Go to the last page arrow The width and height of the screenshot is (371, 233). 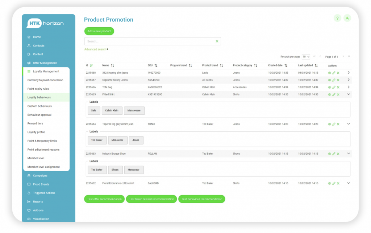349,56
